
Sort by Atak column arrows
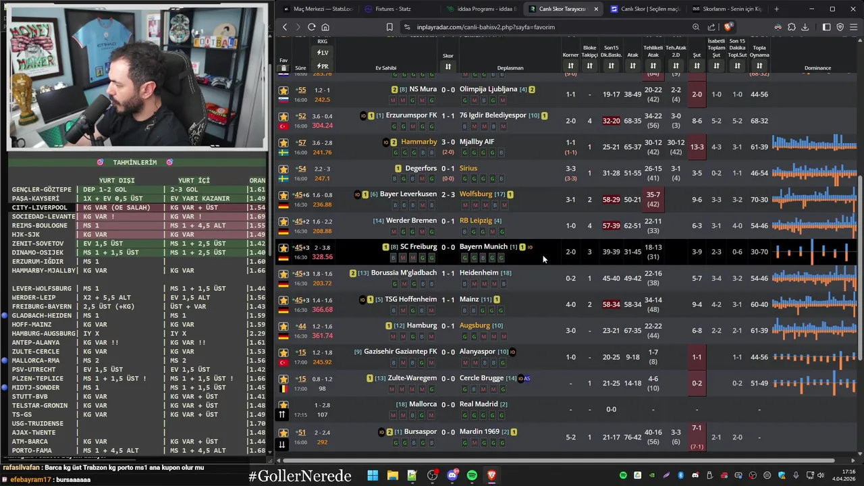pos(632,65)
